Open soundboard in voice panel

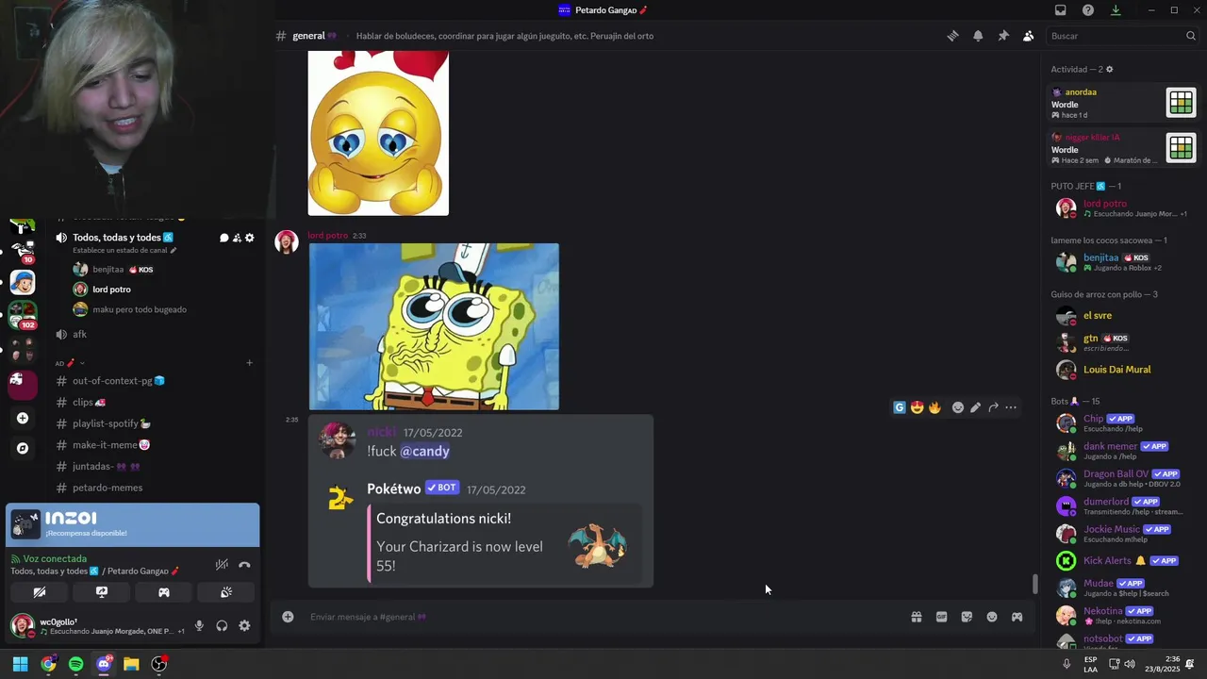pos(226,592)
